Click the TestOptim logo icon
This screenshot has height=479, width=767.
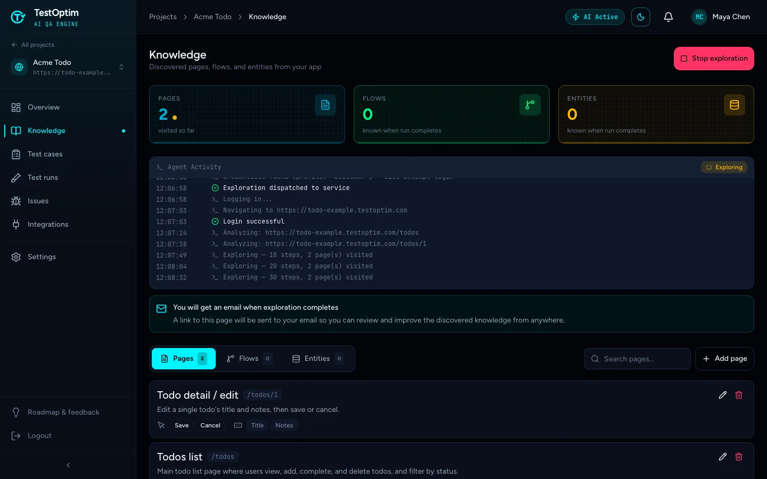18,17
